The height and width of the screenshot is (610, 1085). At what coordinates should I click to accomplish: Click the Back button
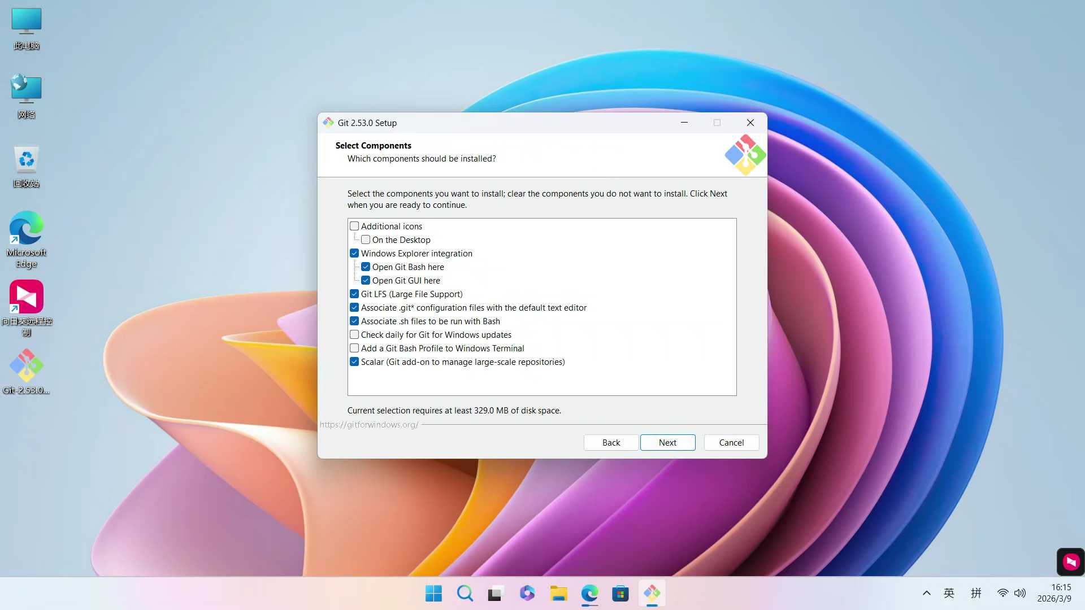(611, 442)
